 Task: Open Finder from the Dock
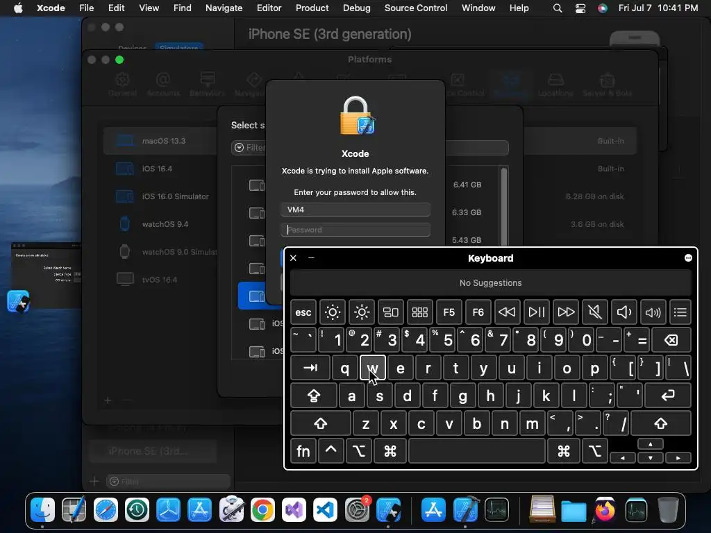click(43, 510)
